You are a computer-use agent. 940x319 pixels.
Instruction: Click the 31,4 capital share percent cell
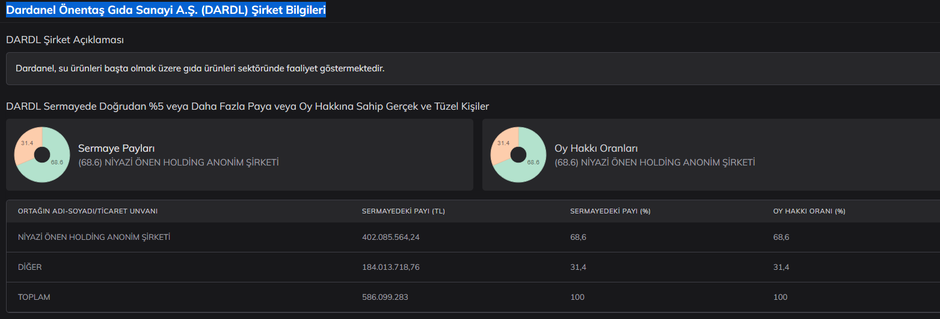[x=577, y=267]
